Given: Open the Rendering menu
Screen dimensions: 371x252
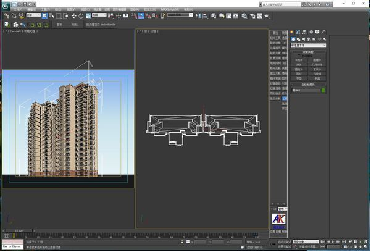Looking at the screenshot, I should (x=134, y=9).
